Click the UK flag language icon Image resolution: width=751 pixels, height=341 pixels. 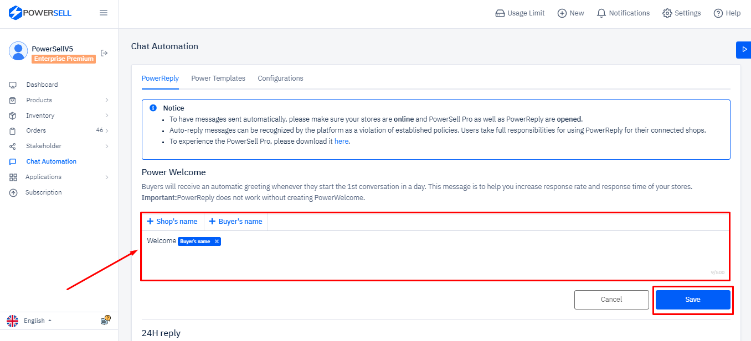[x=12, y=321]
